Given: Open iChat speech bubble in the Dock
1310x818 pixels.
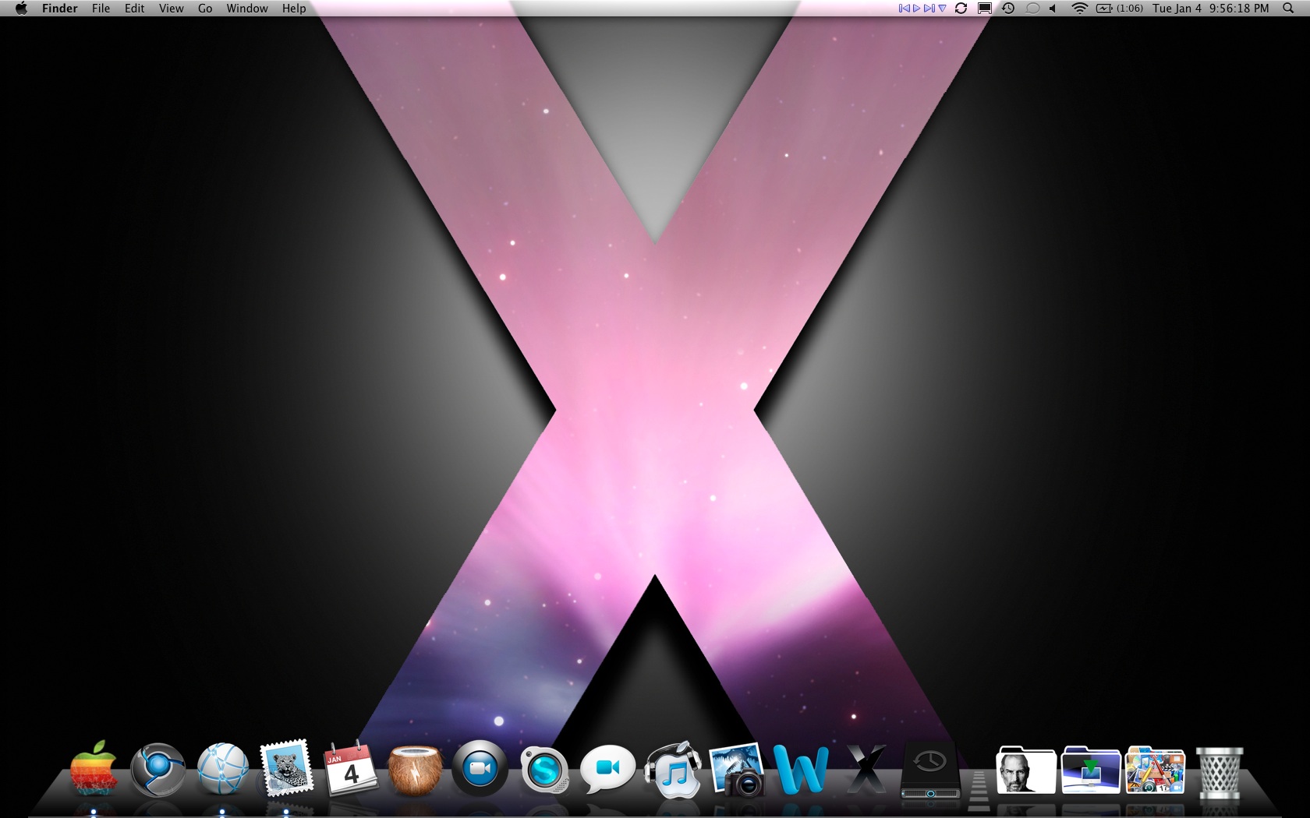Looking at the screenshot, I should point(608,770).
